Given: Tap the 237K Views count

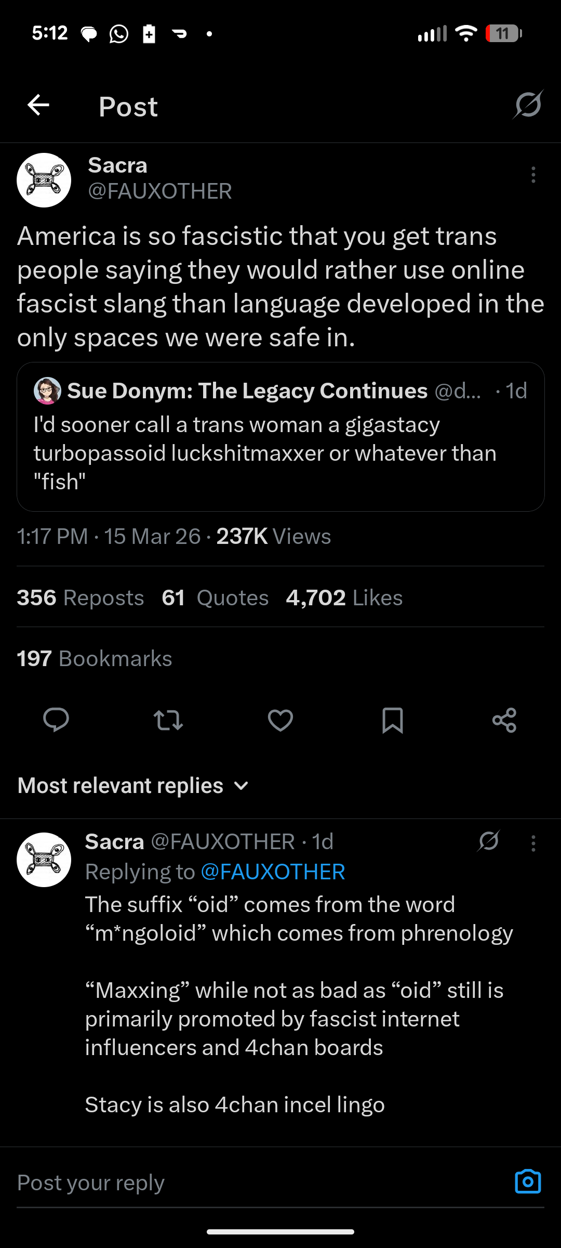Looking at the screenshot, I should click(x=273, y=537).
